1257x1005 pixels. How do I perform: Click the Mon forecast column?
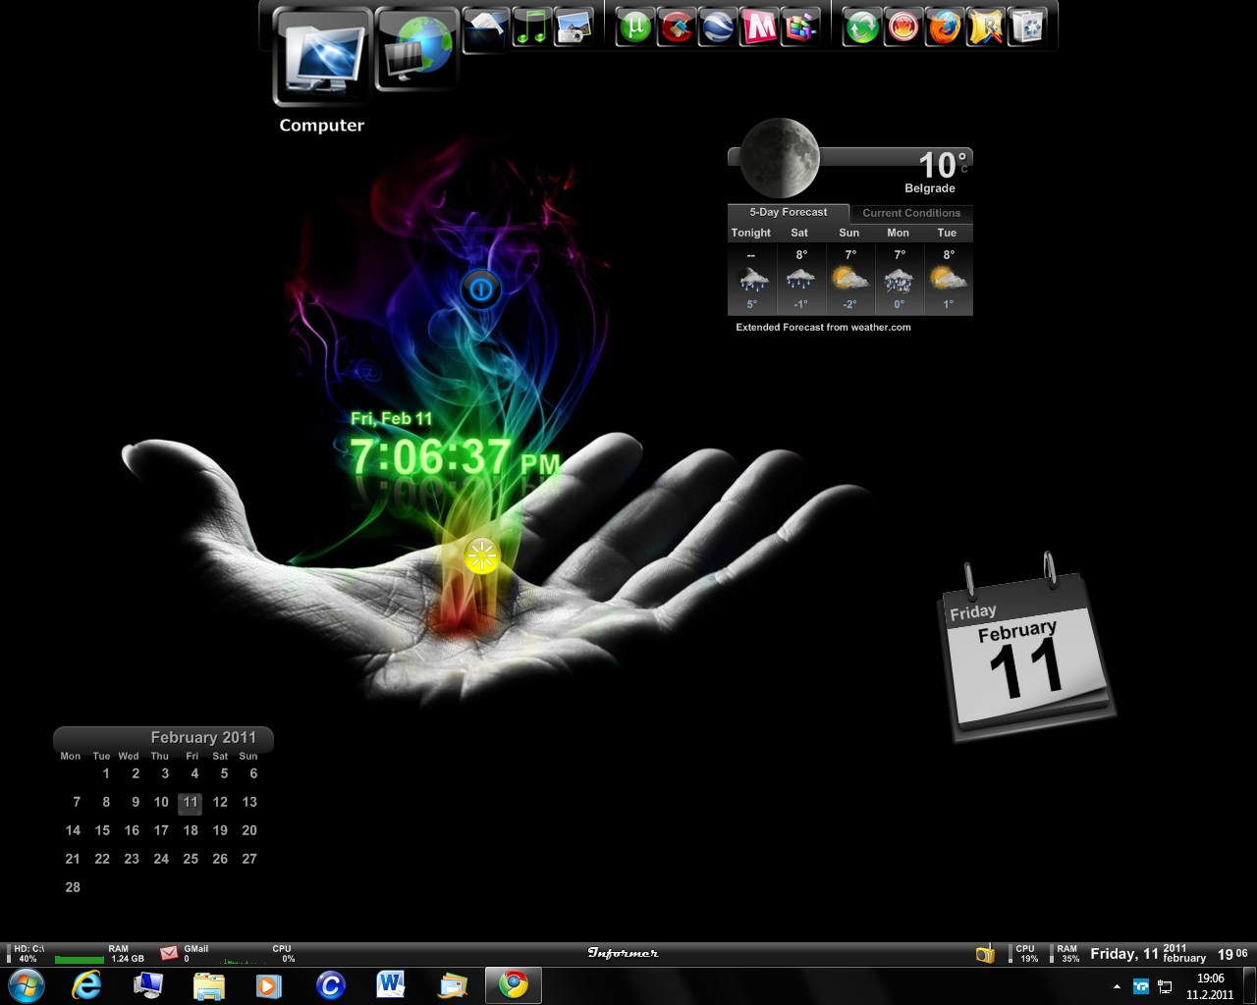point(899,270)
